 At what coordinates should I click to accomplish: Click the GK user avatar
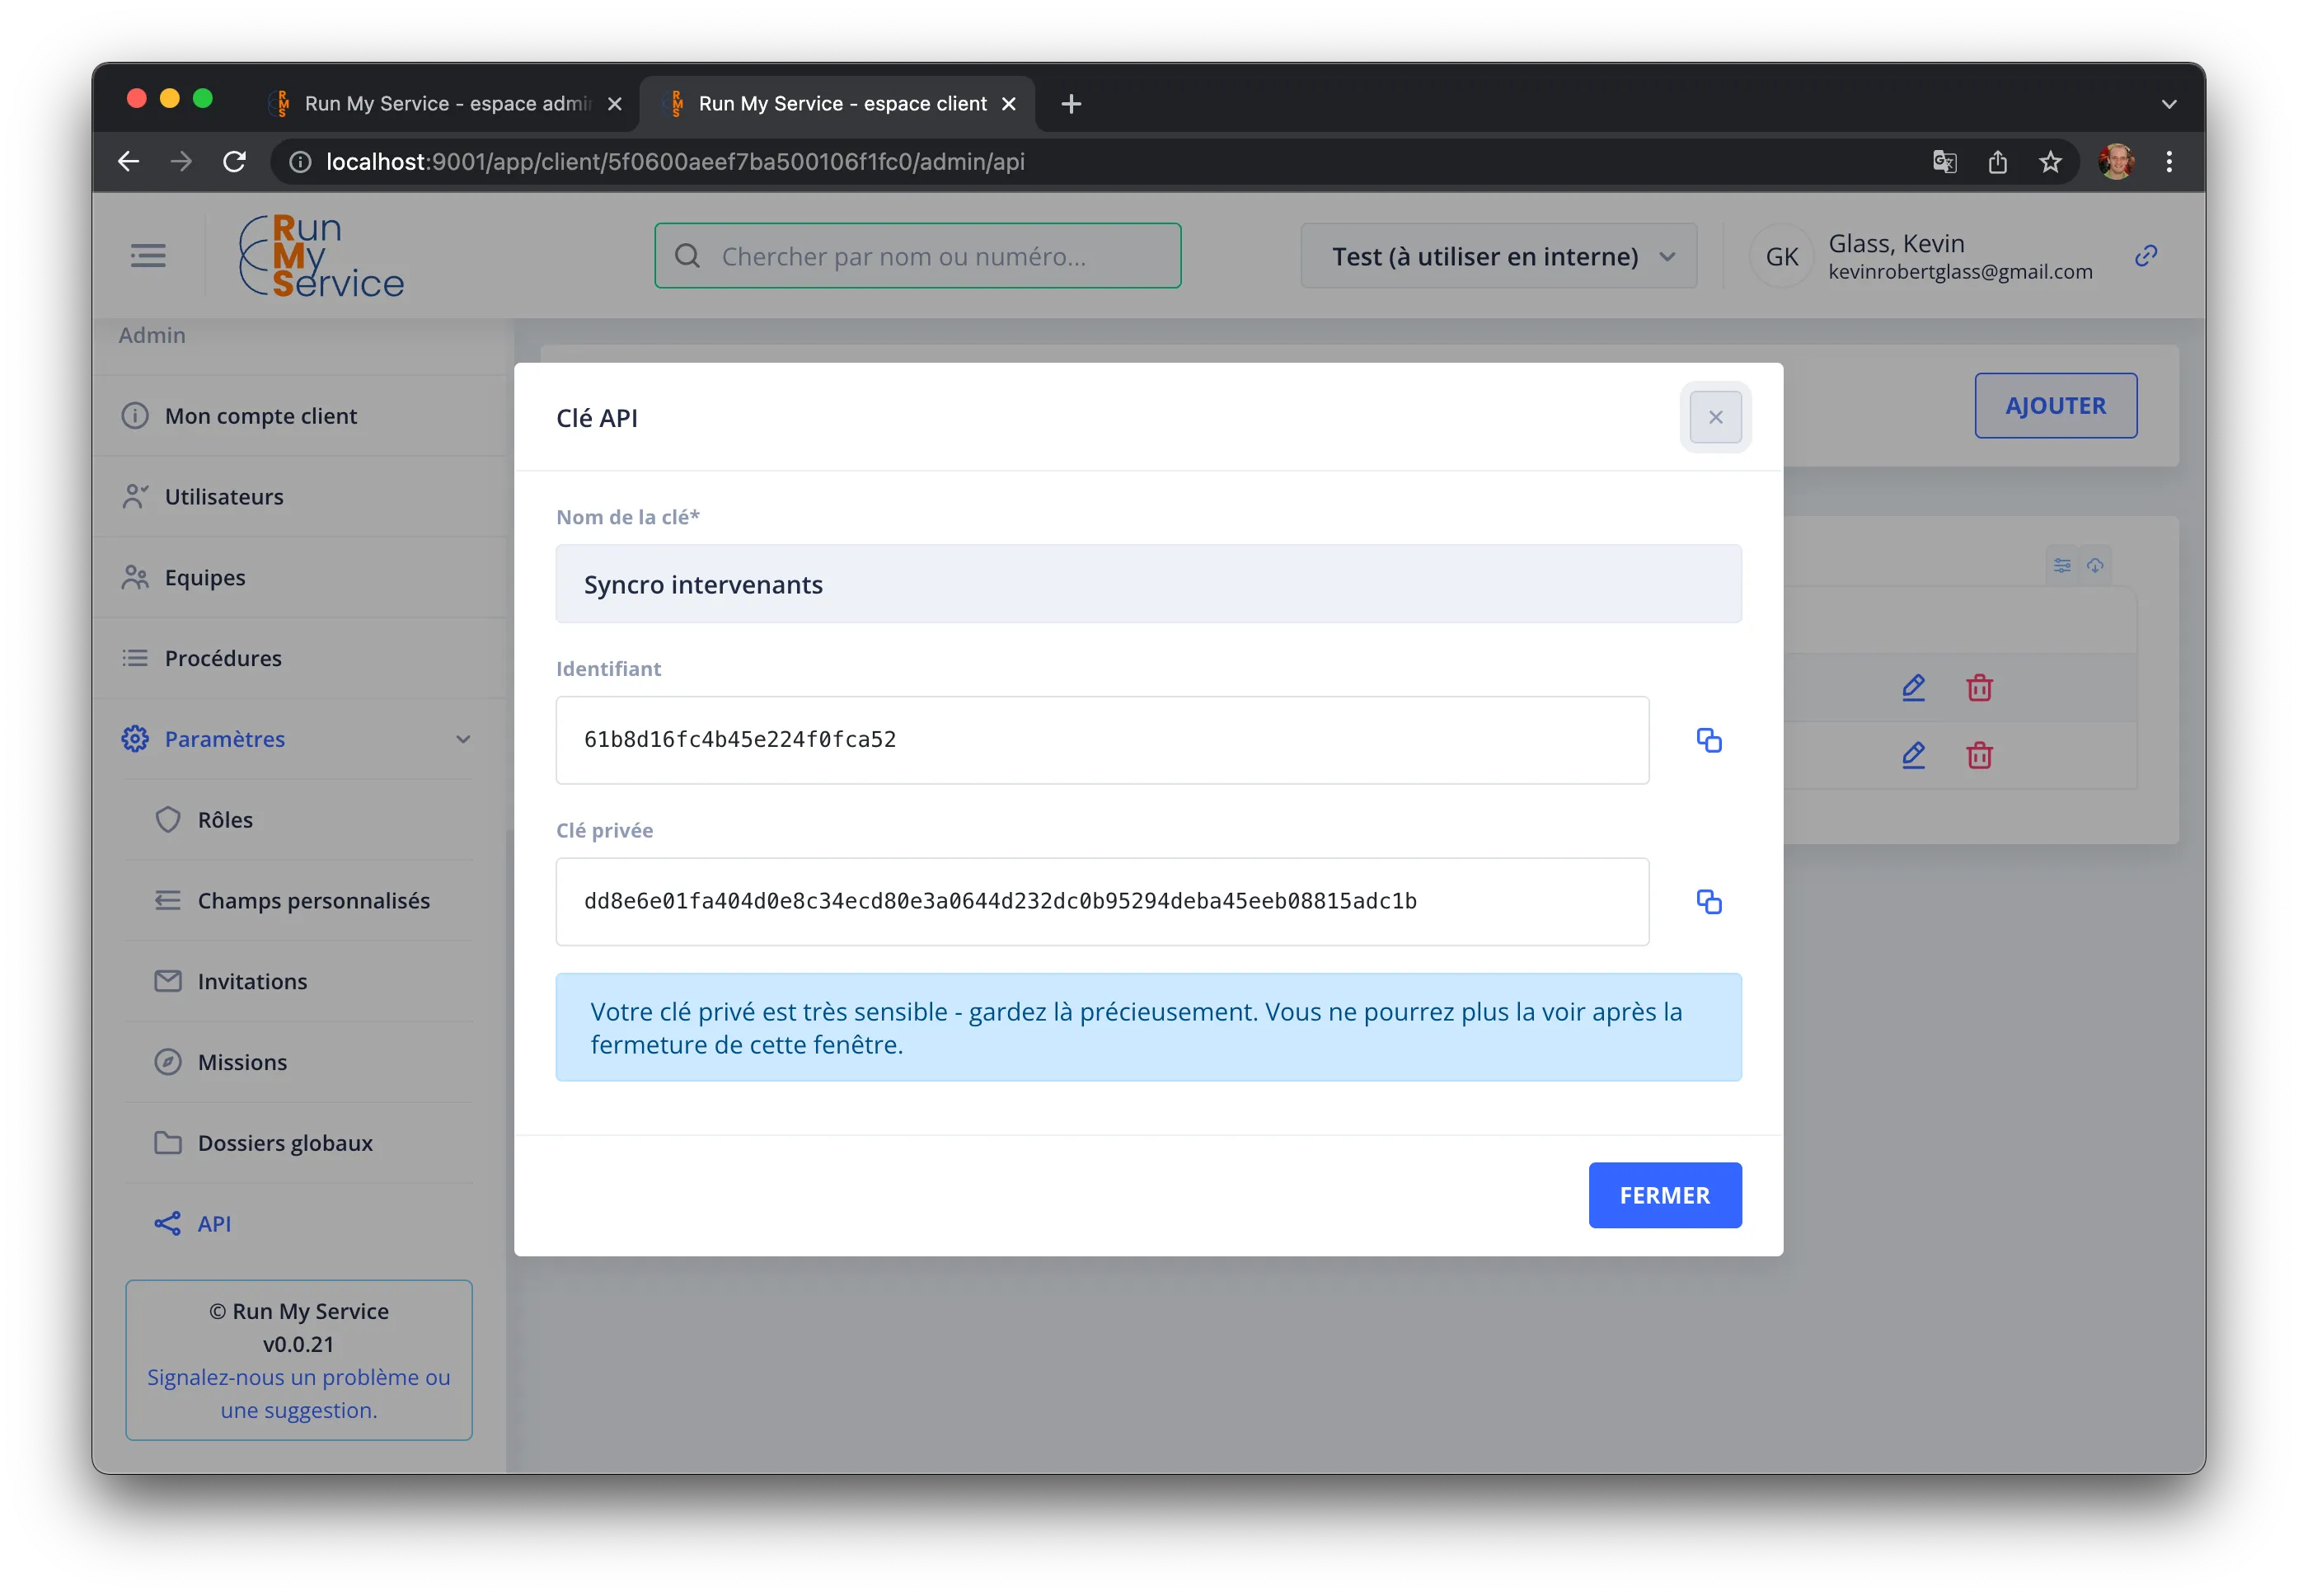point(1781,257)
